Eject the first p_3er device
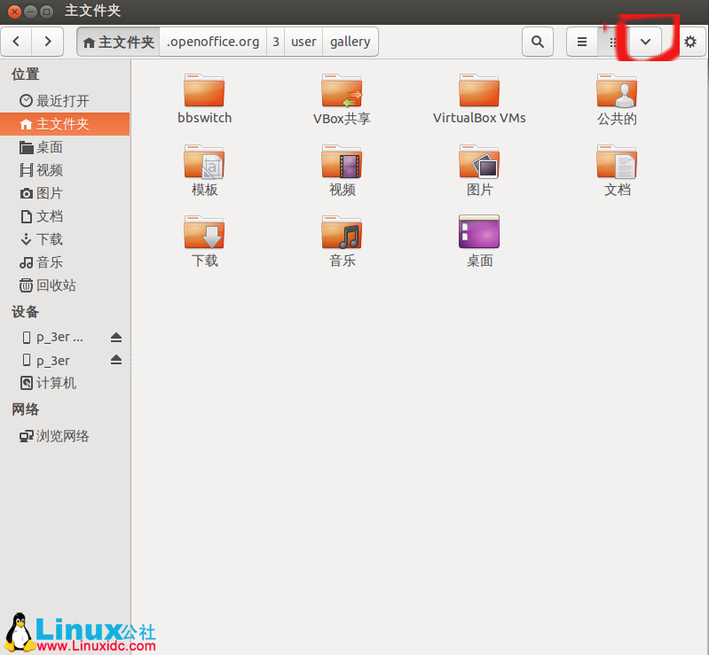Image resolution: width=709 pixels, height=655 pixels. pos(116,337)
